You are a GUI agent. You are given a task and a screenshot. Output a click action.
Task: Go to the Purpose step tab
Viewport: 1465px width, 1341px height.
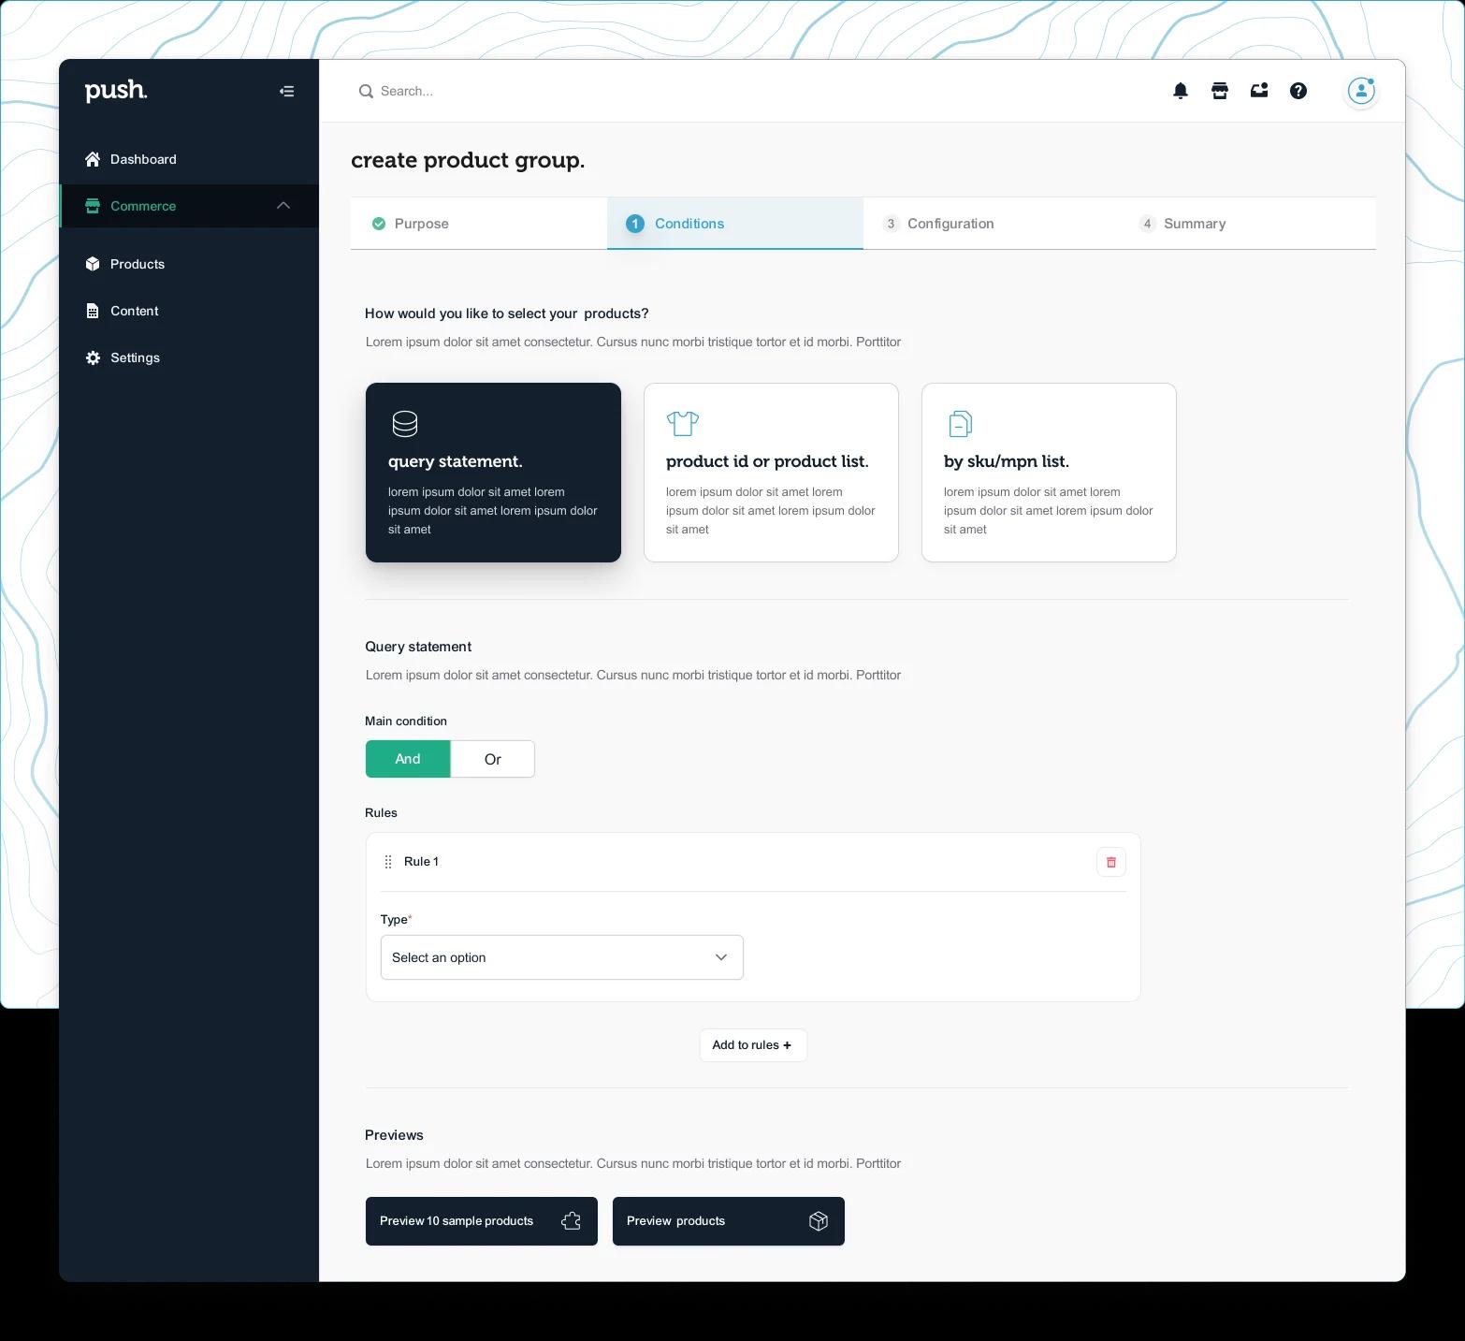(479, 224)
